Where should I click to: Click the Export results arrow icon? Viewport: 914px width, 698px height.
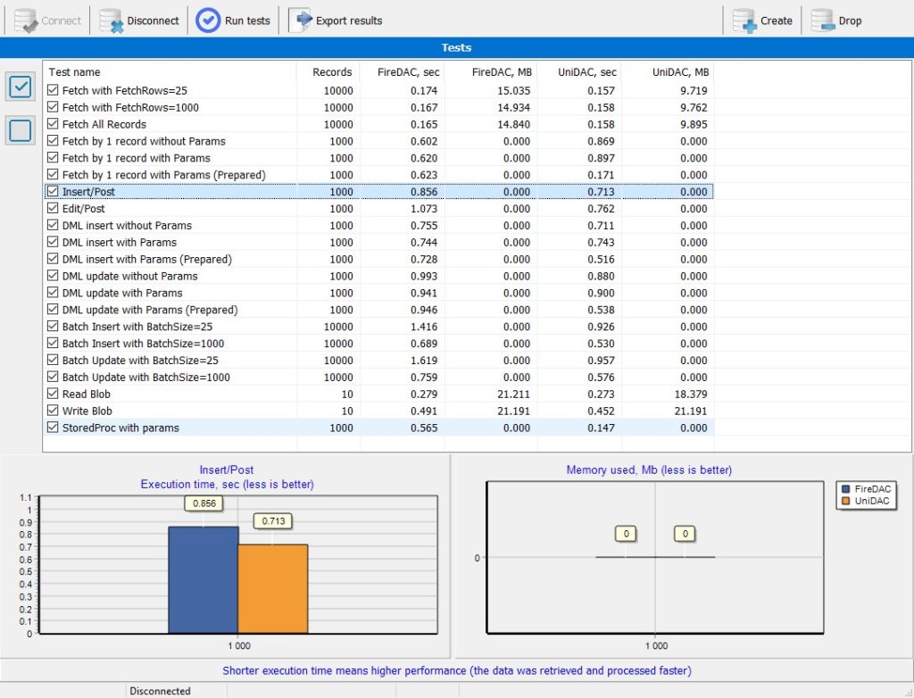(x=301, y=21)
